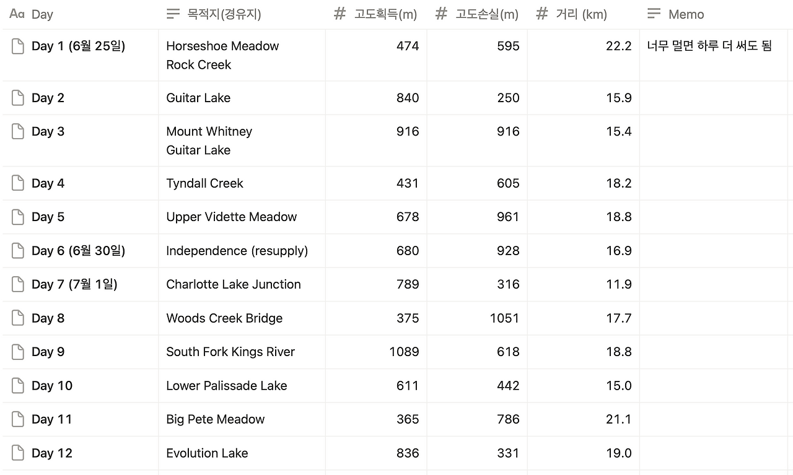Click the text type icon next to Day header
This screenshot has height=475, width=793.
pos(17,14)
